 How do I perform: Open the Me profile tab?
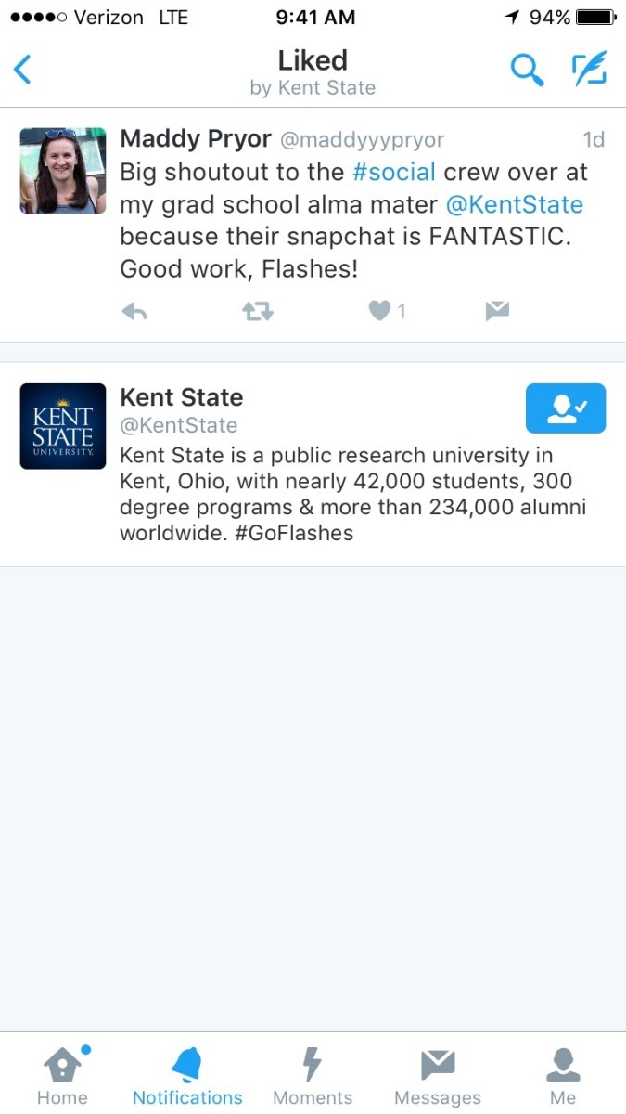pos(563,1075)
